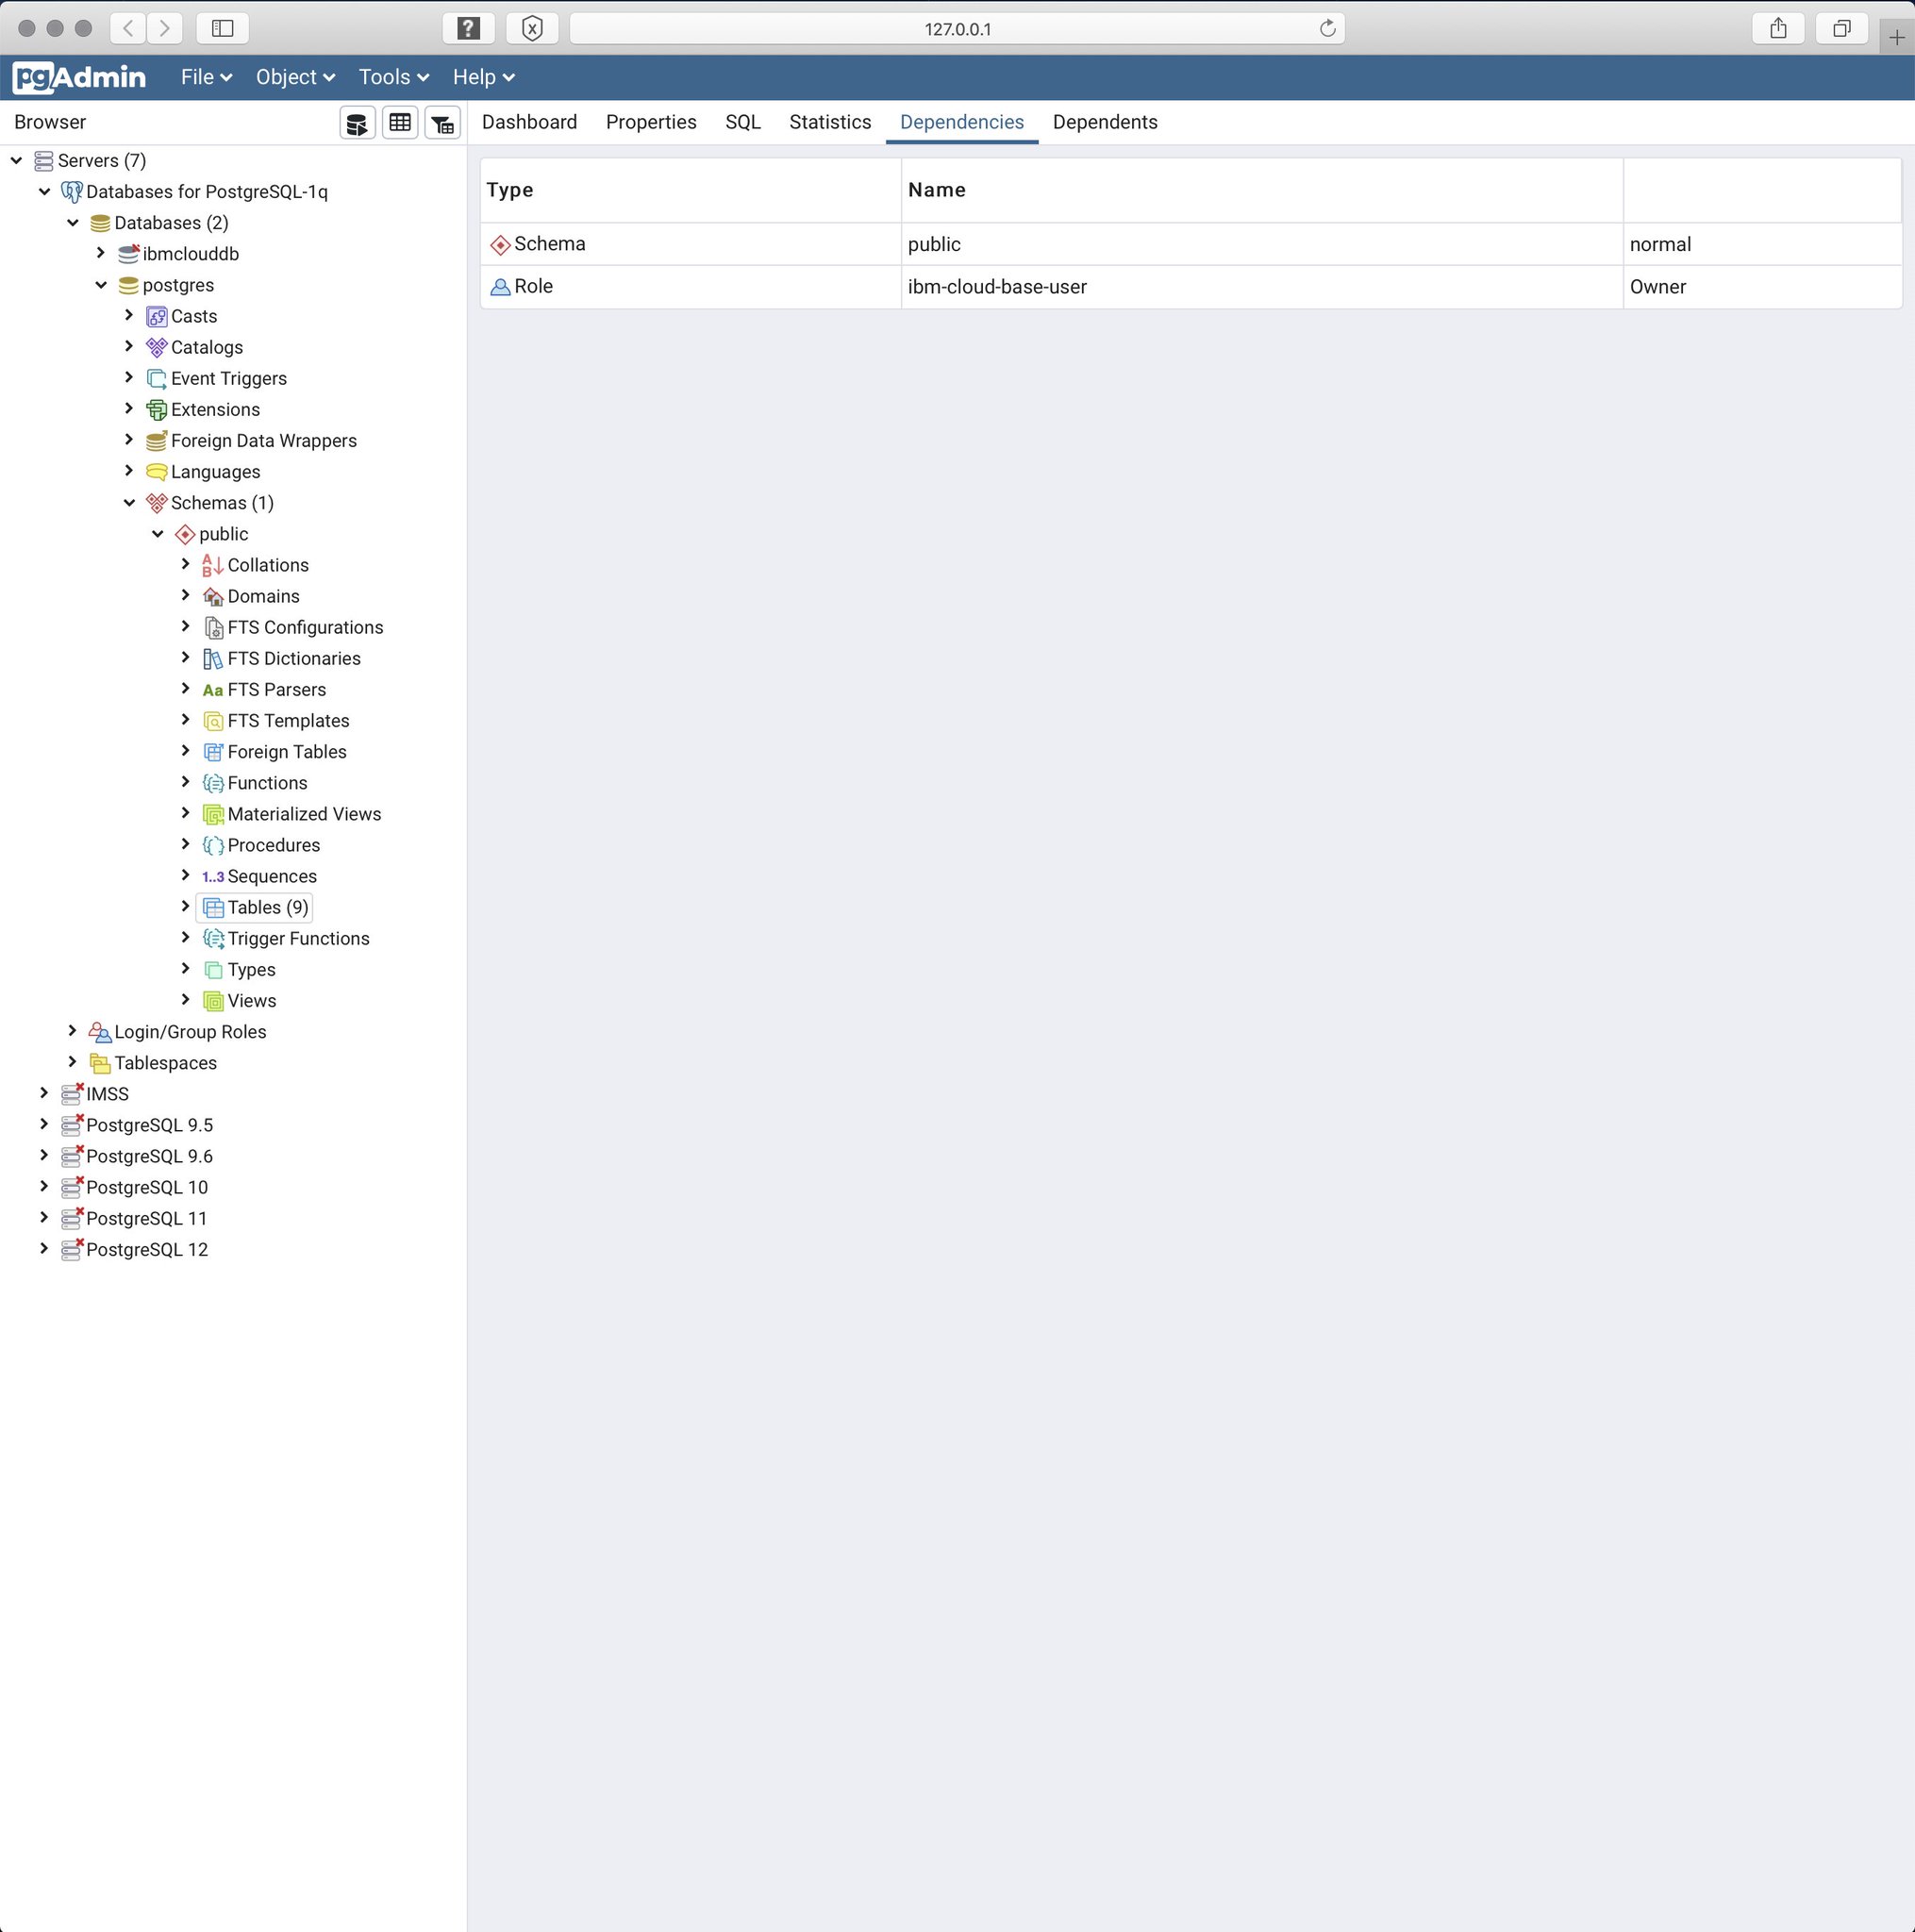Click the Extensions node icon

[157, 410]
